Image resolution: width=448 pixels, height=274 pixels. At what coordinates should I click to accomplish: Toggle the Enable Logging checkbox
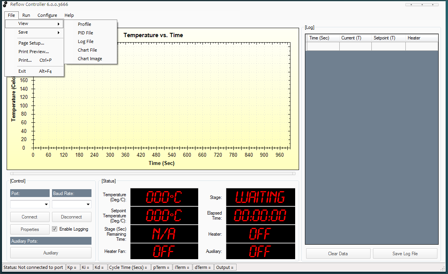click(x=55, y=229)
